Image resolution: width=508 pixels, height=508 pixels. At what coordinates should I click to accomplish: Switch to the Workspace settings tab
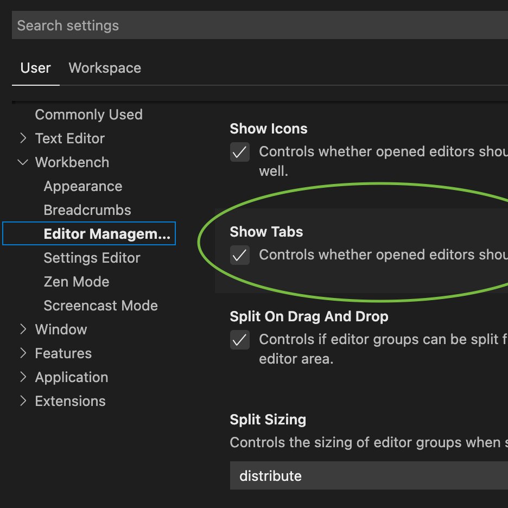click(105, 68)
